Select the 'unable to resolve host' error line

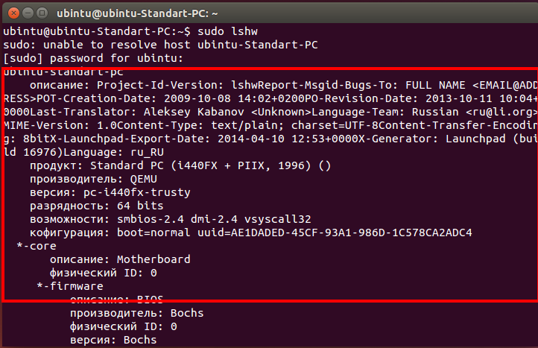[x=160, y=45]
